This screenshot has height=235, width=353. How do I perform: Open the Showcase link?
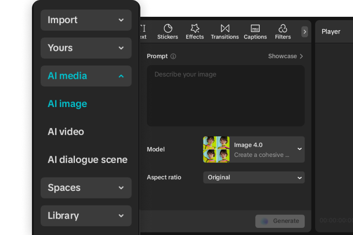coord(285,56)
